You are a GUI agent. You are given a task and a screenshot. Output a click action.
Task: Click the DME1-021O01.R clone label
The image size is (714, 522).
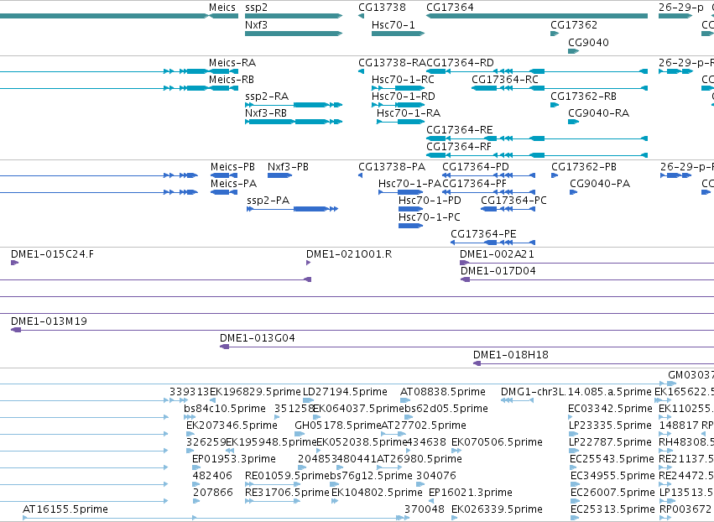click(x=349, y=254)
